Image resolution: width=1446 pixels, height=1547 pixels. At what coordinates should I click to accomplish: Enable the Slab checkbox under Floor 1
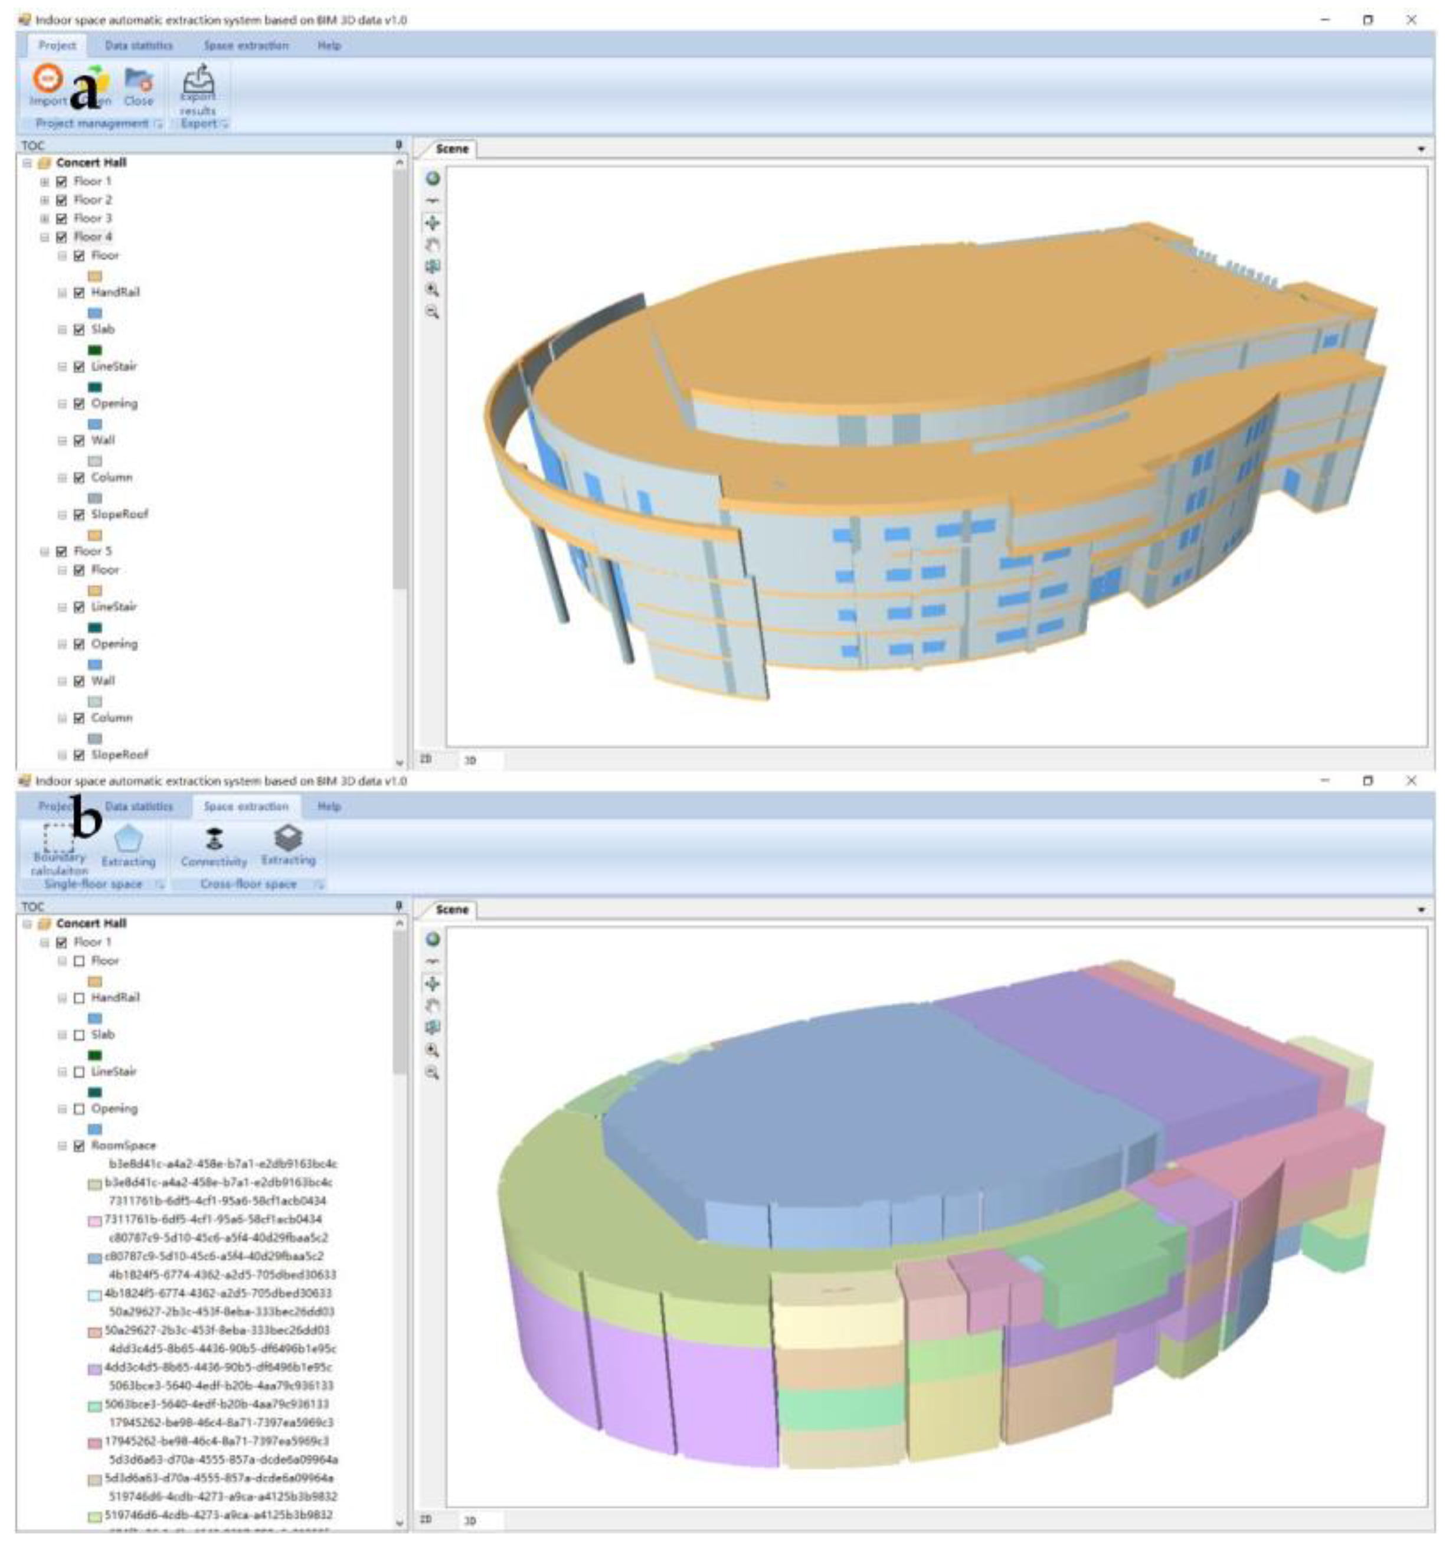(x=79, y=1035)
